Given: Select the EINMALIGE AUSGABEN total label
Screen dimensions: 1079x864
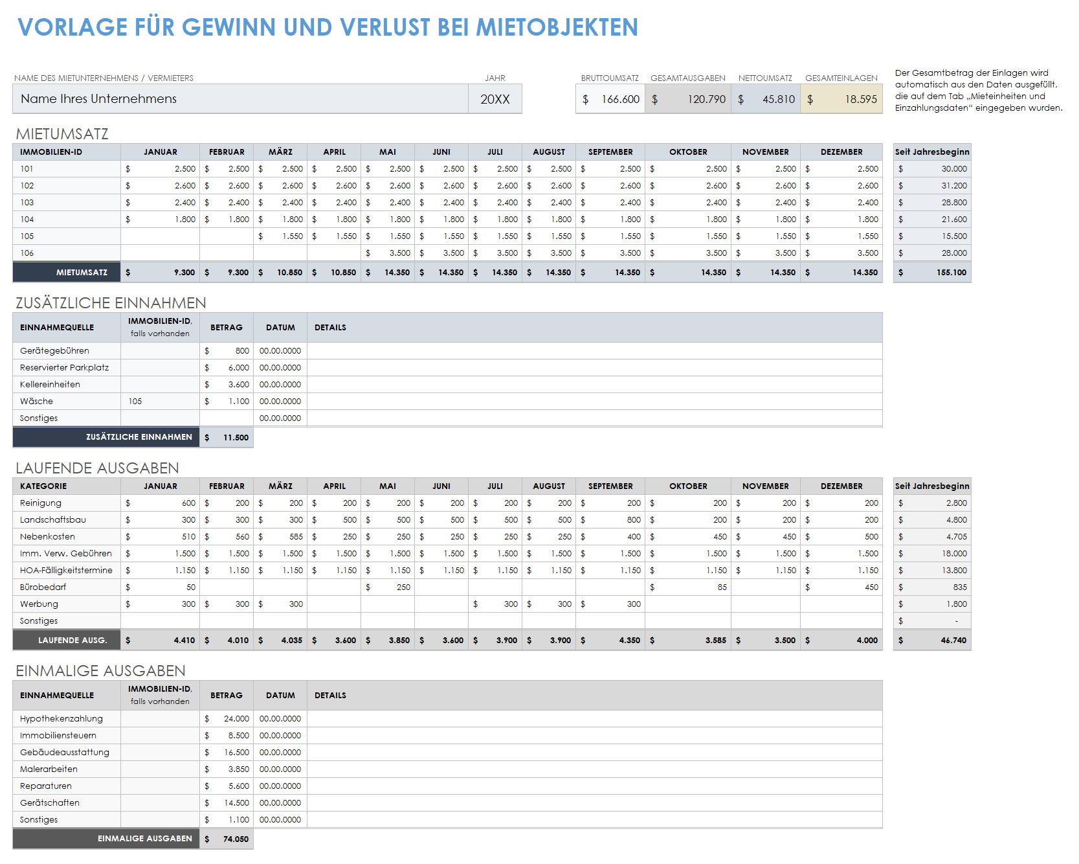Looking at the screenshot, I should point(106,839).
